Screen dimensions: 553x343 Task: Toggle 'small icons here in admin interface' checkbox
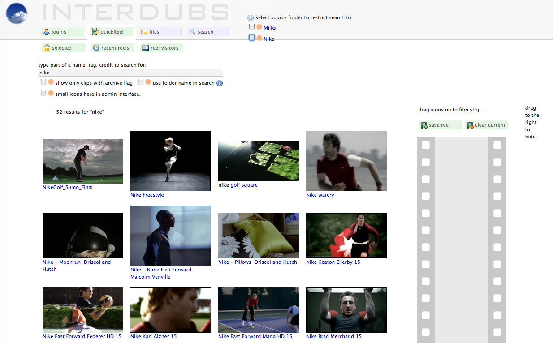43,93
